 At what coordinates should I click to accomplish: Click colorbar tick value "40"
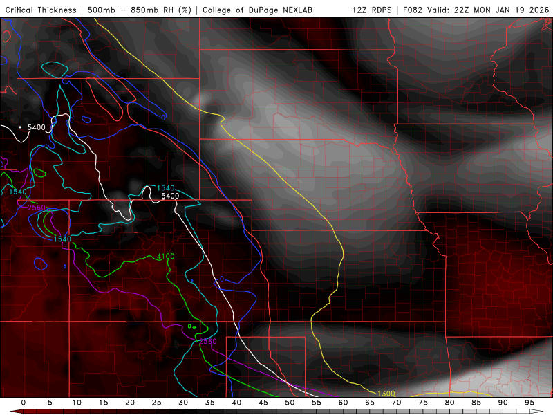(x=236, y=403)
